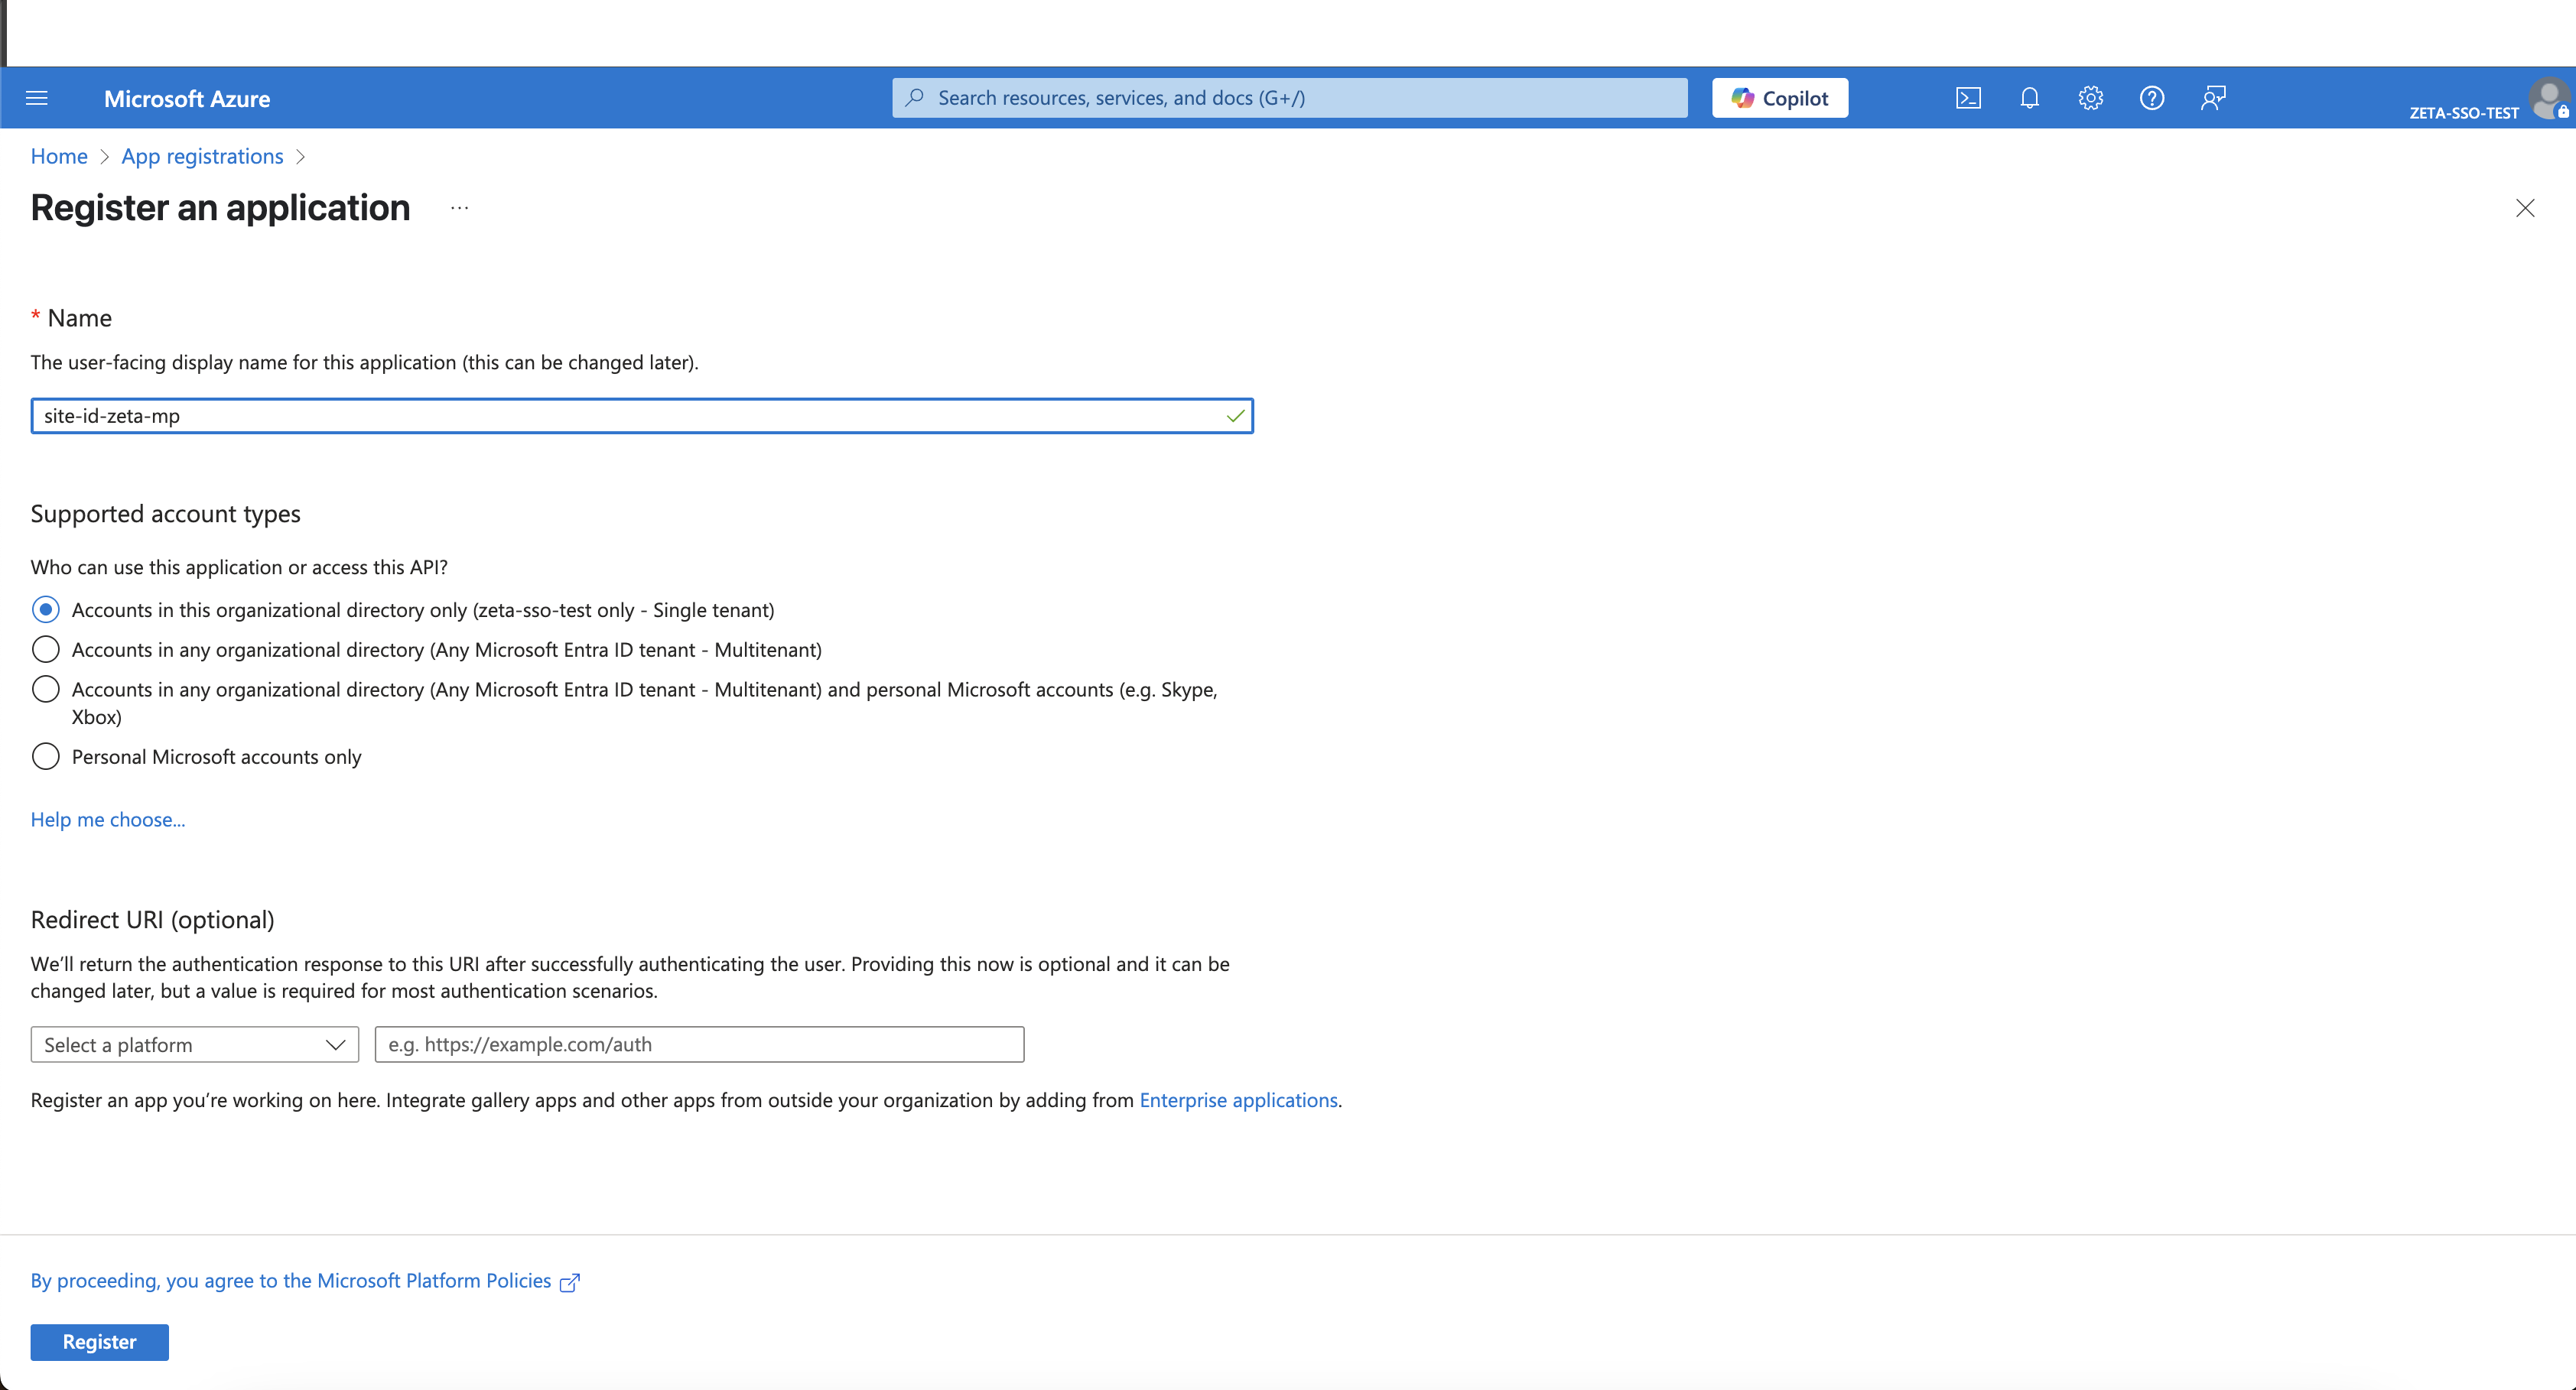
Task: Select Multitenant organizational directory option
Action: (x=46, y=650)
